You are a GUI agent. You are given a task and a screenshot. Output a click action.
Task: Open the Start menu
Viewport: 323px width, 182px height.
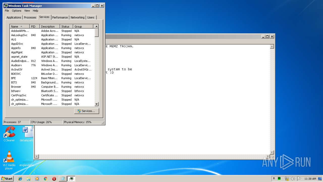pyautogui.click(x=7, y=179)
